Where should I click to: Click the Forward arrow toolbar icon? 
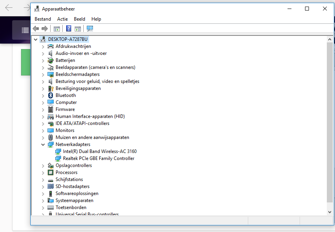[x=45, y=28]
